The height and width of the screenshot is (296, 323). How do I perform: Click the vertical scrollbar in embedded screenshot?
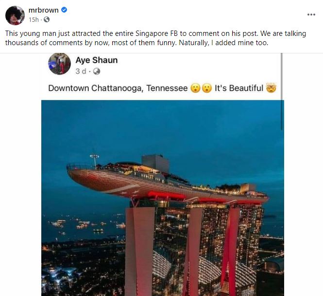pyautogui.click(x=282, y=92)
